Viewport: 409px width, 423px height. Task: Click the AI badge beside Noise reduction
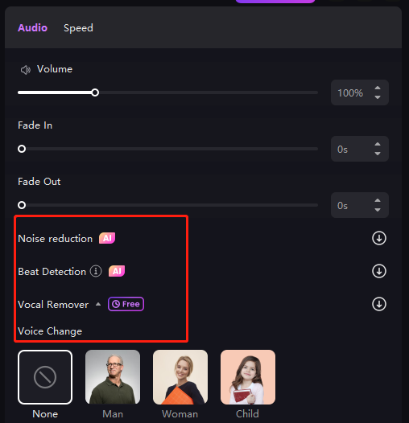(107, 238)
